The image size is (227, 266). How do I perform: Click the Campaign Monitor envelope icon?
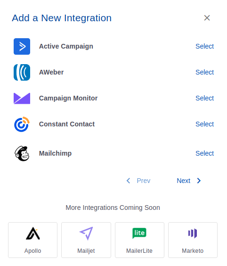tap(22, 99)
